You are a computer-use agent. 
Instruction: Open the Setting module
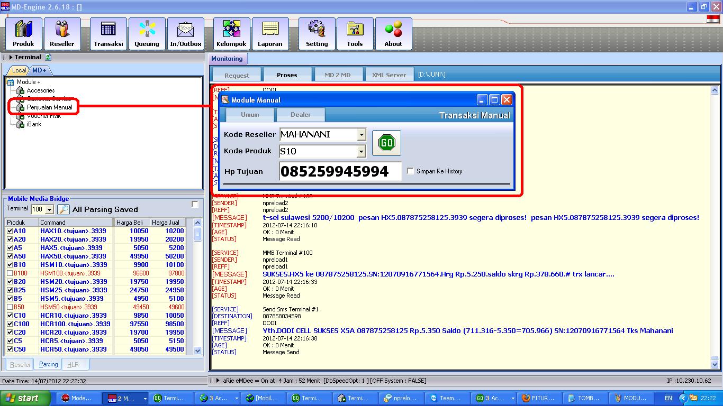[317, 33]
